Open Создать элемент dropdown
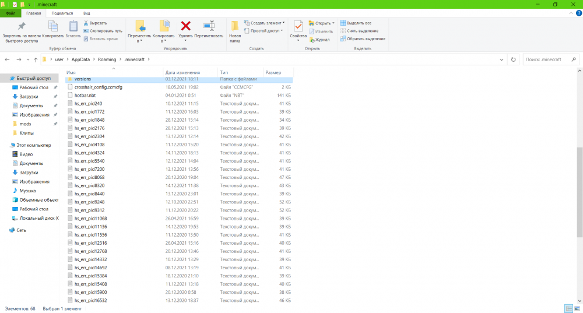Screen dimensions: 583x313 (264, 23)
